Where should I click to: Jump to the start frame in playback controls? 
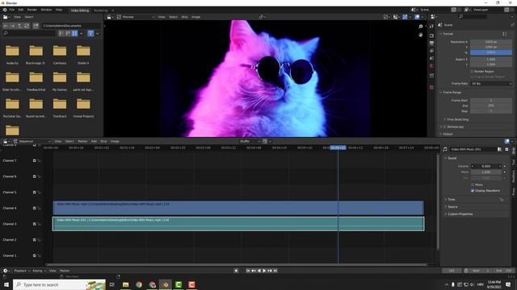pos(248,271)
